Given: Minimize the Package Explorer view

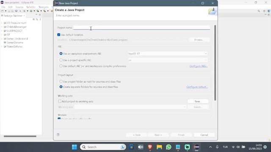Looking at the screenshot, I should tap(36, 15).
